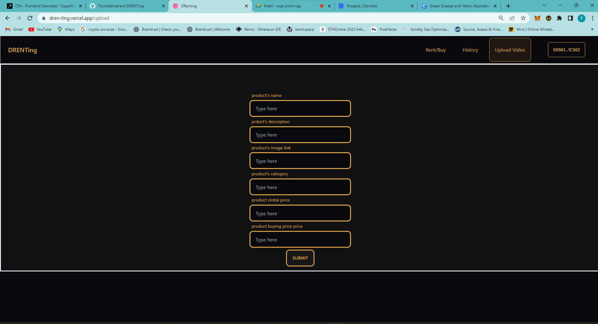
Task: Close the DRenting tab
Action: [246, 6]
